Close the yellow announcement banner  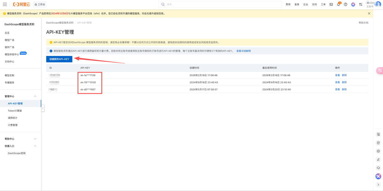point(369,13)
